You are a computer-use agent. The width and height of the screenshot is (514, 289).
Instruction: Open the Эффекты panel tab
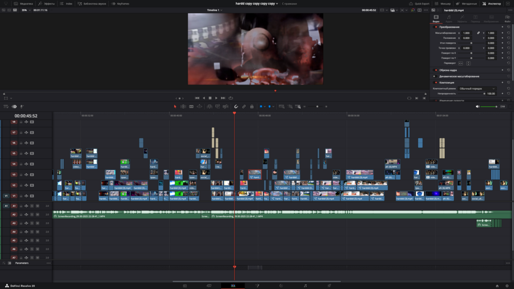pos(47,3)
